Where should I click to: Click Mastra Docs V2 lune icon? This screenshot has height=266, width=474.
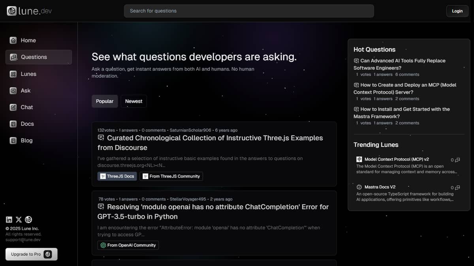(359, 187)
